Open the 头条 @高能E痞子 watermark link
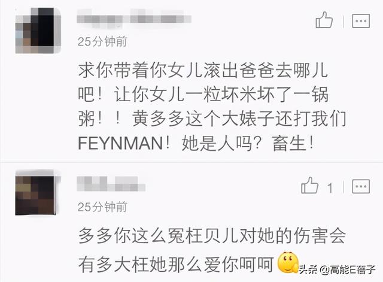 (337, 270)
